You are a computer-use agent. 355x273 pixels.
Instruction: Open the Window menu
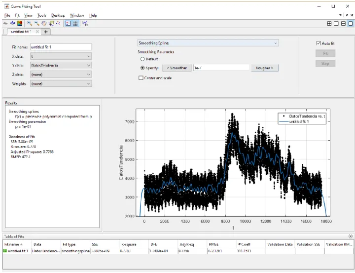pos(77,15)
